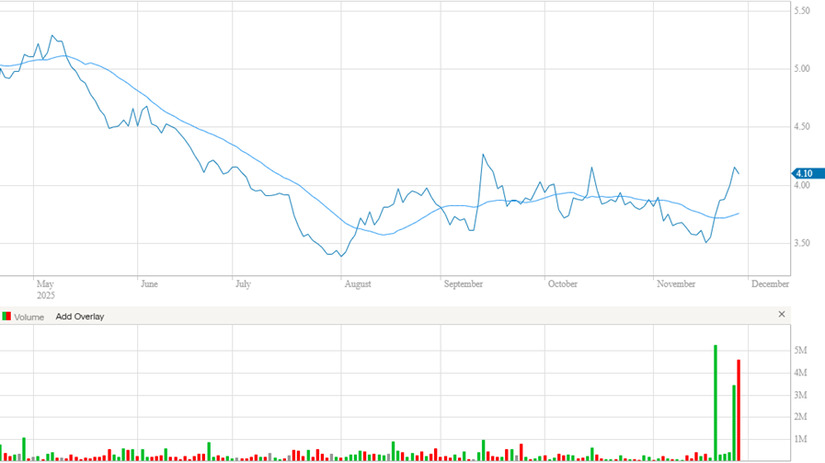Image resolution: width=825 pixels, height=463 pixels.
Task: Click the June axis label
Action: (x=149, y=284)
